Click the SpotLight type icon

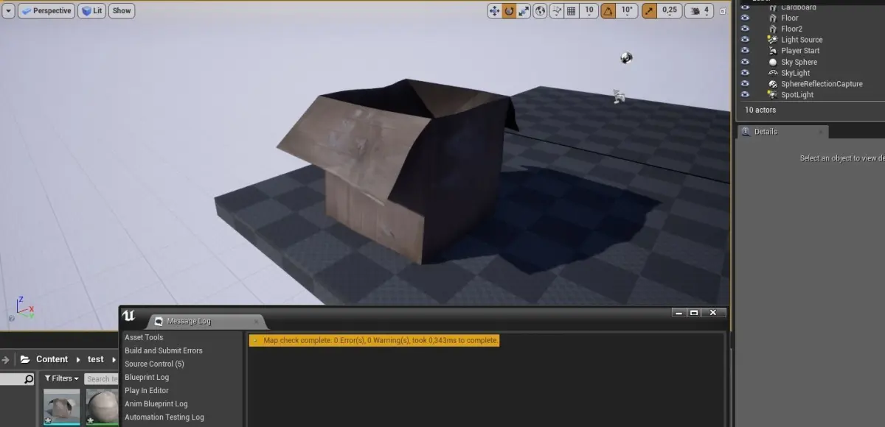(772, 95)
